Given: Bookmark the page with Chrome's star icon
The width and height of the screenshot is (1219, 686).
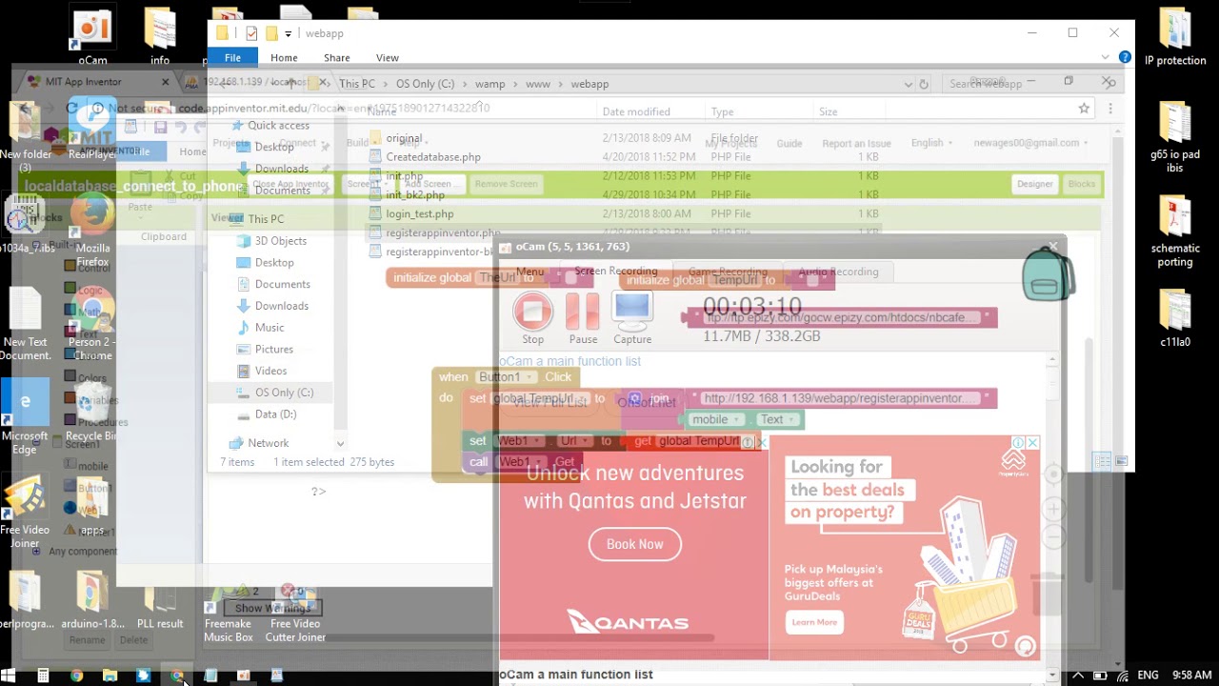Looking at the screenshot, I should click(1084, 109).
